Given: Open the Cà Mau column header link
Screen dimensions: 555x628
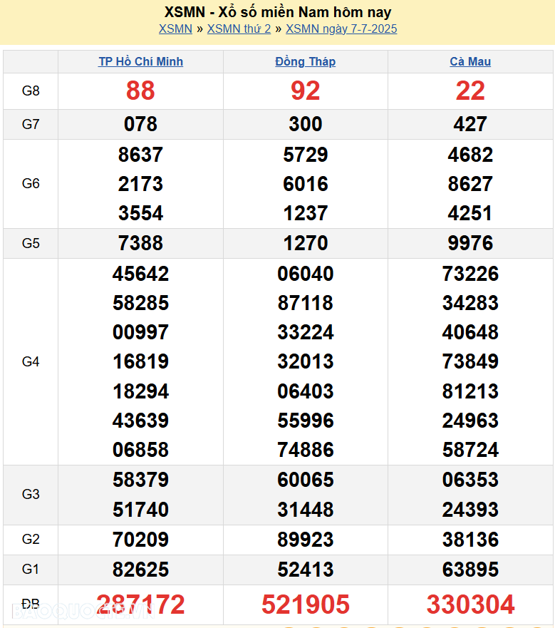Looking at the screenshot, I should point(470,62).
